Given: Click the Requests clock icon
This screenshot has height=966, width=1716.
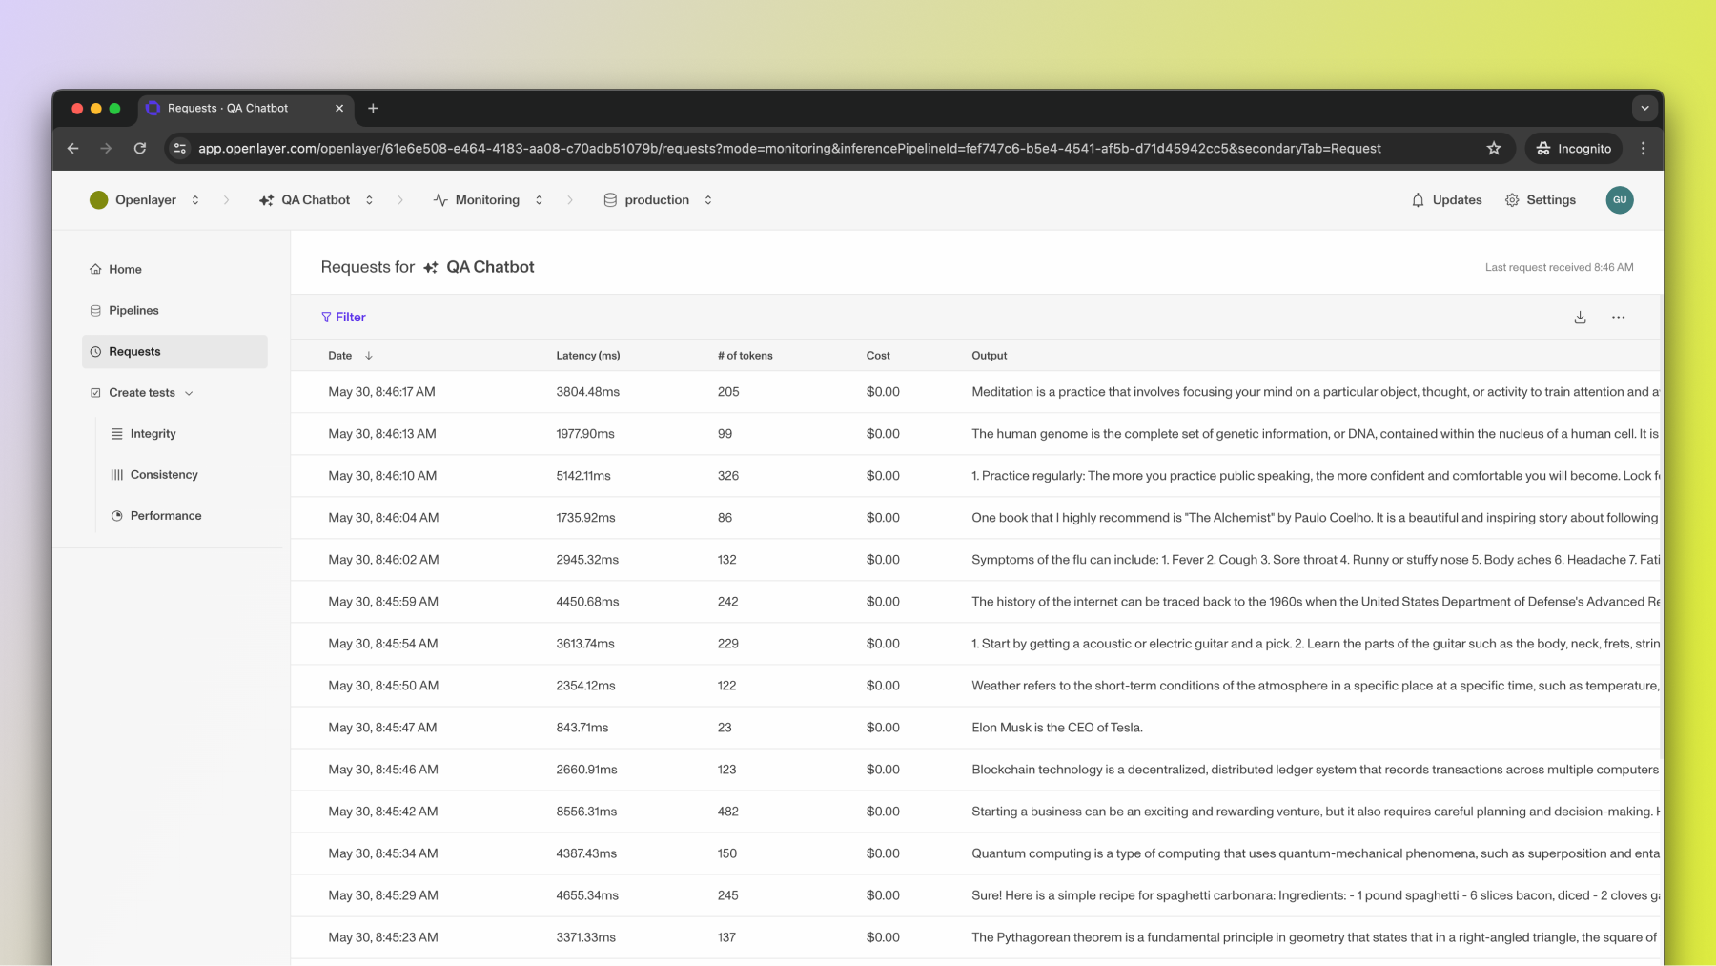Looking at the screenshot, I should (x=95, y=351).
